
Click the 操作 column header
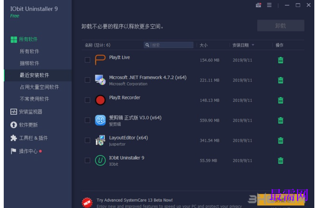279,45
